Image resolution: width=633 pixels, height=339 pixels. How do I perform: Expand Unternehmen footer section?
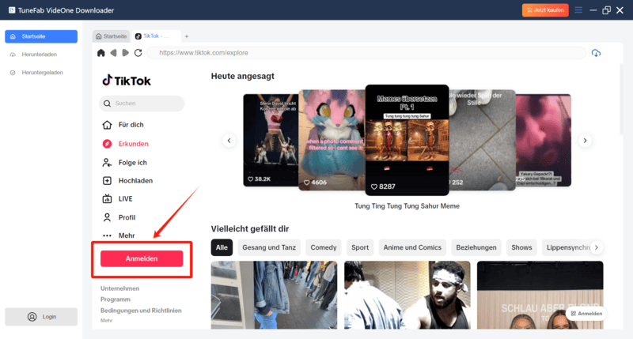point(120,288)
